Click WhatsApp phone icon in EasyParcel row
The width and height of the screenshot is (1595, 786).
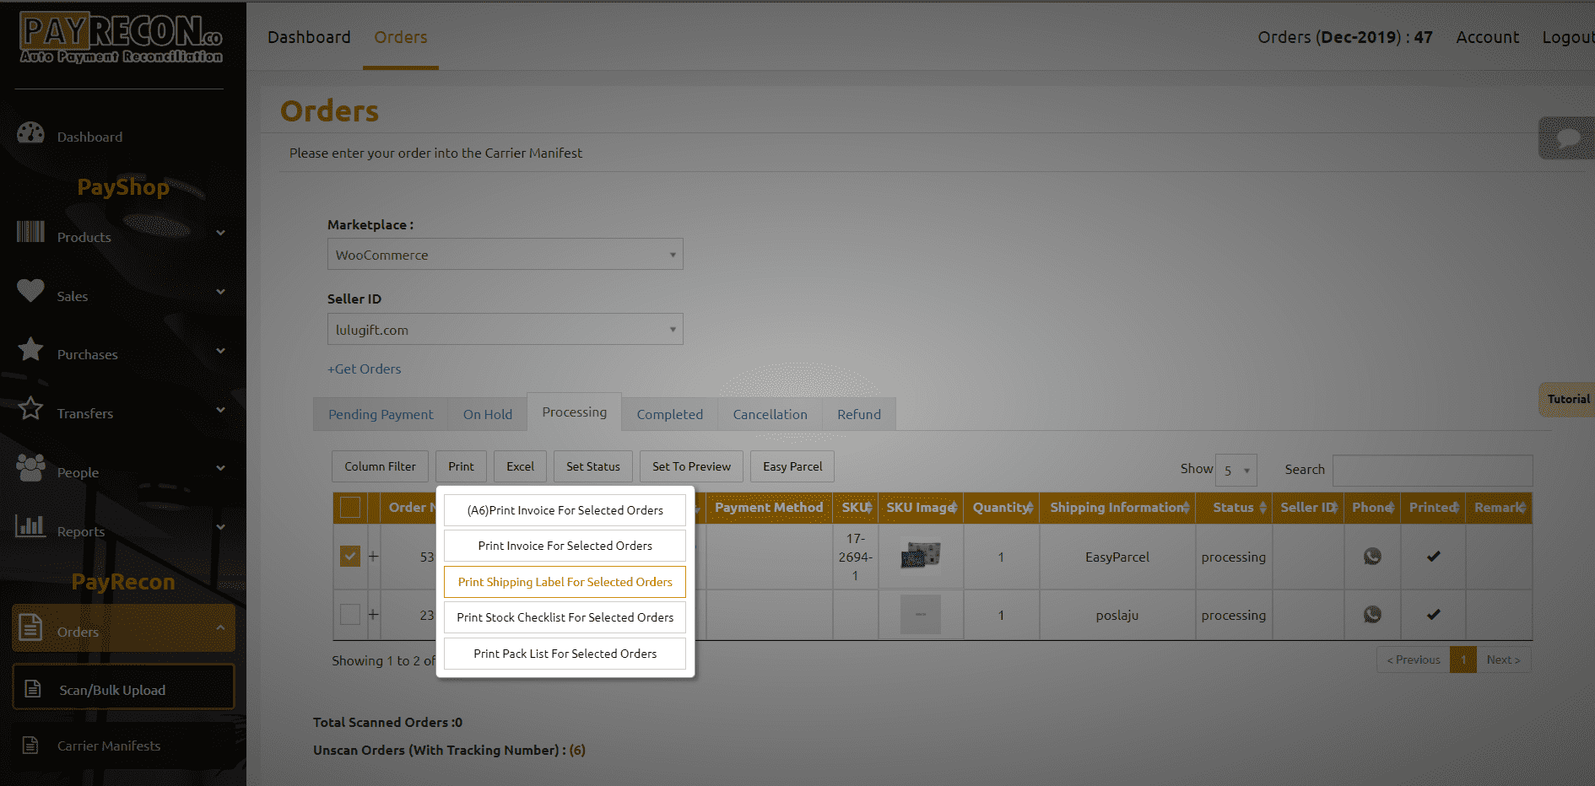click(1372, 557)
